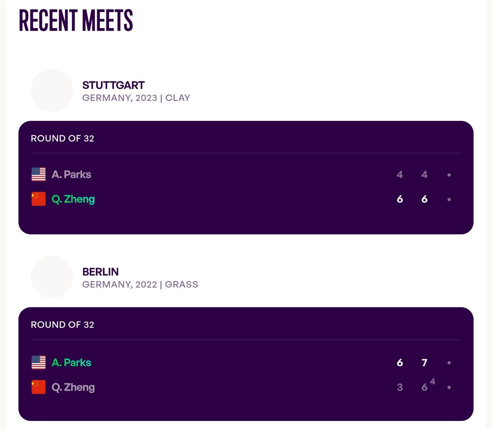Viewport: 492px width, 429px height.
Task: Open the Stuttgart tournament logo circle
Action: (x=52, y=91)
